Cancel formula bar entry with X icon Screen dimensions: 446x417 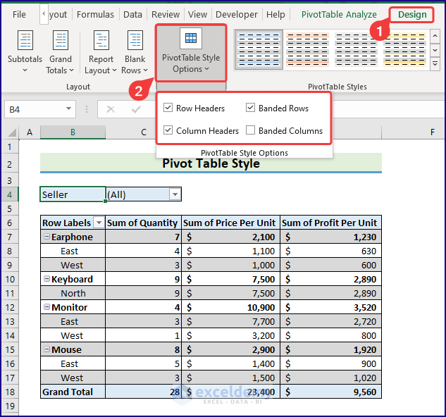(111, 109)
